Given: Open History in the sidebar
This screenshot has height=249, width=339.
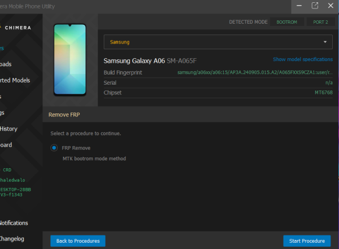Looking at the screenshot, I should tap(8, 129).
